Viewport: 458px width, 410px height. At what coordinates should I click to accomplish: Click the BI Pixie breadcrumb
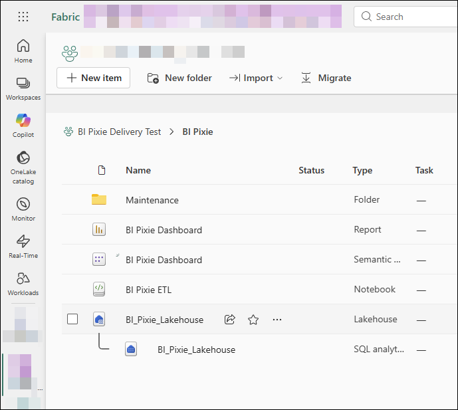(x=197, y=132)
